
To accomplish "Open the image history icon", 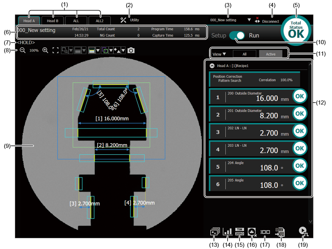I will click(x=215, y=232).
